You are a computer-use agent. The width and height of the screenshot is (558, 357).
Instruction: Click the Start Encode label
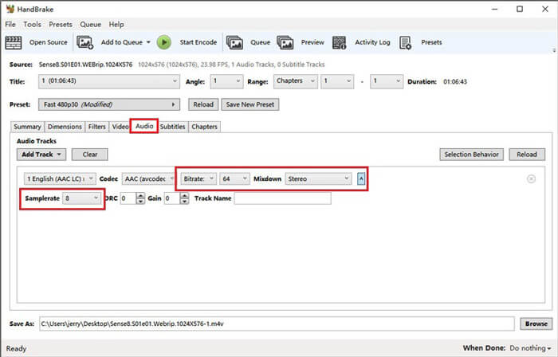coord(198,42)
